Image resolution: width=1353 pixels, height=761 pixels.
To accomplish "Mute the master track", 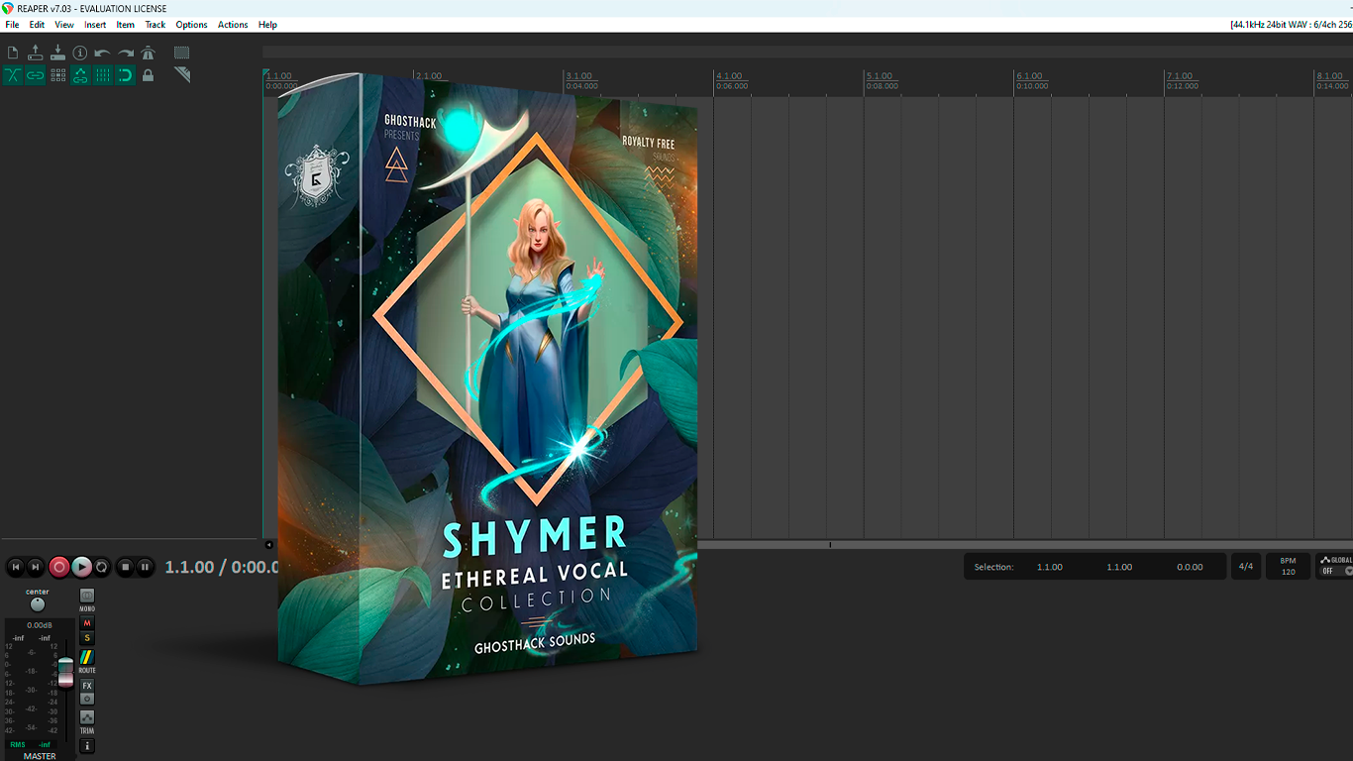I will click(x=87, y=623).
